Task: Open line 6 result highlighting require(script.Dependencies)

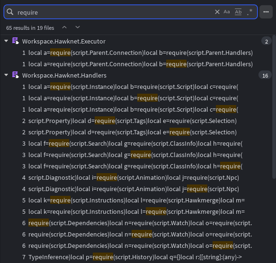Action: 137,223
